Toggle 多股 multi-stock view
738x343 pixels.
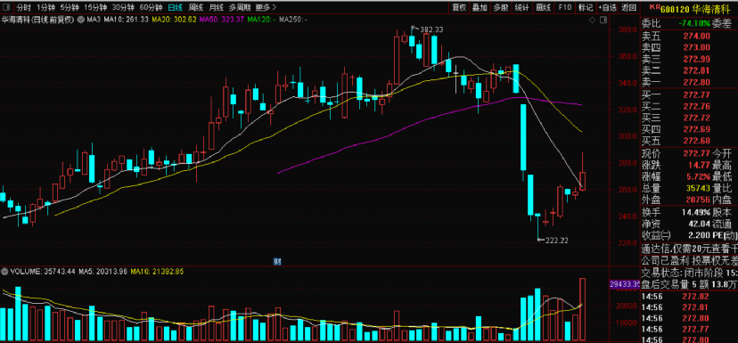501,7
